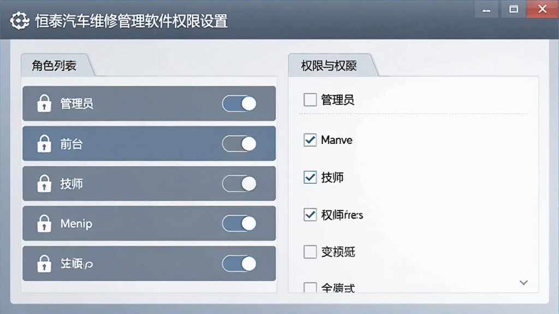The image size is (559, 314).
Task: Uncheck the 技师 permission checkbox
Action: point(310,177)
